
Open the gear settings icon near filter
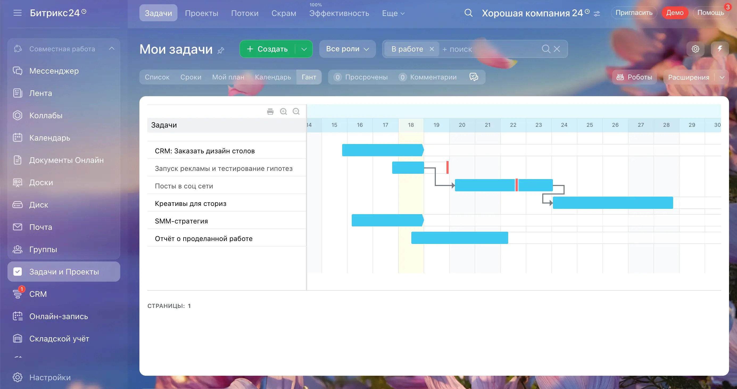click(x=695, y=49)
